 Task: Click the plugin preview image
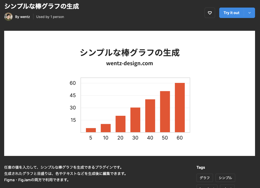click(129, 93)
